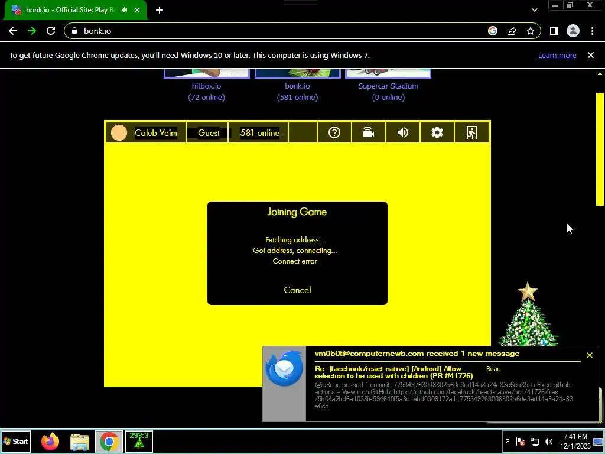View site info via padlock icon
The height and width of the screenshot is (454, 605).
click(x=74, y=31)
